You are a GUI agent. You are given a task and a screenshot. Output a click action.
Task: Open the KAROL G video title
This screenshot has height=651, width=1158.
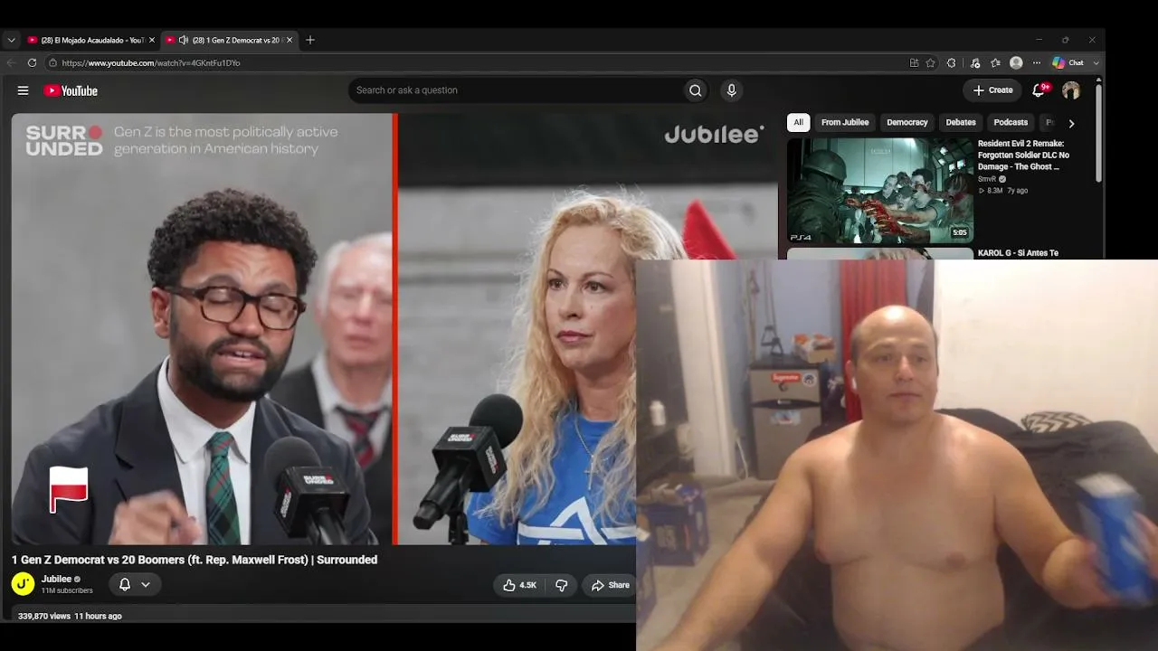pyautogui.click(x=1018, y=253)
